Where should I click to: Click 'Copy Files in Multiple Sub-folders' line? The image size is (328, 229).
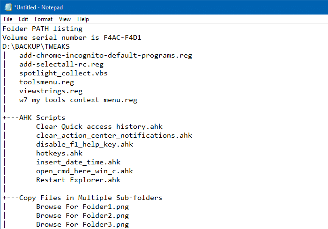click(x=90, y=198)
